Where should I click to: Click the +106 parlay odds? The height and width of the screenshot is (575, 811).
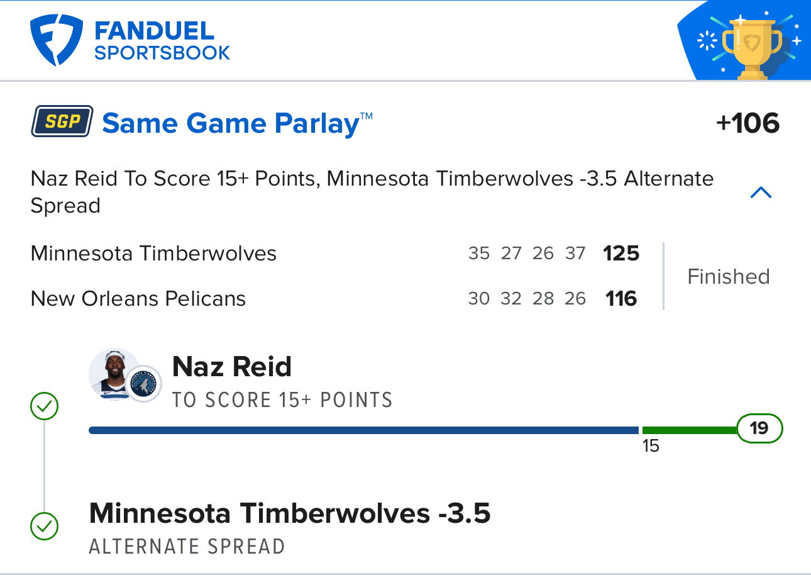tap(748, 123)
